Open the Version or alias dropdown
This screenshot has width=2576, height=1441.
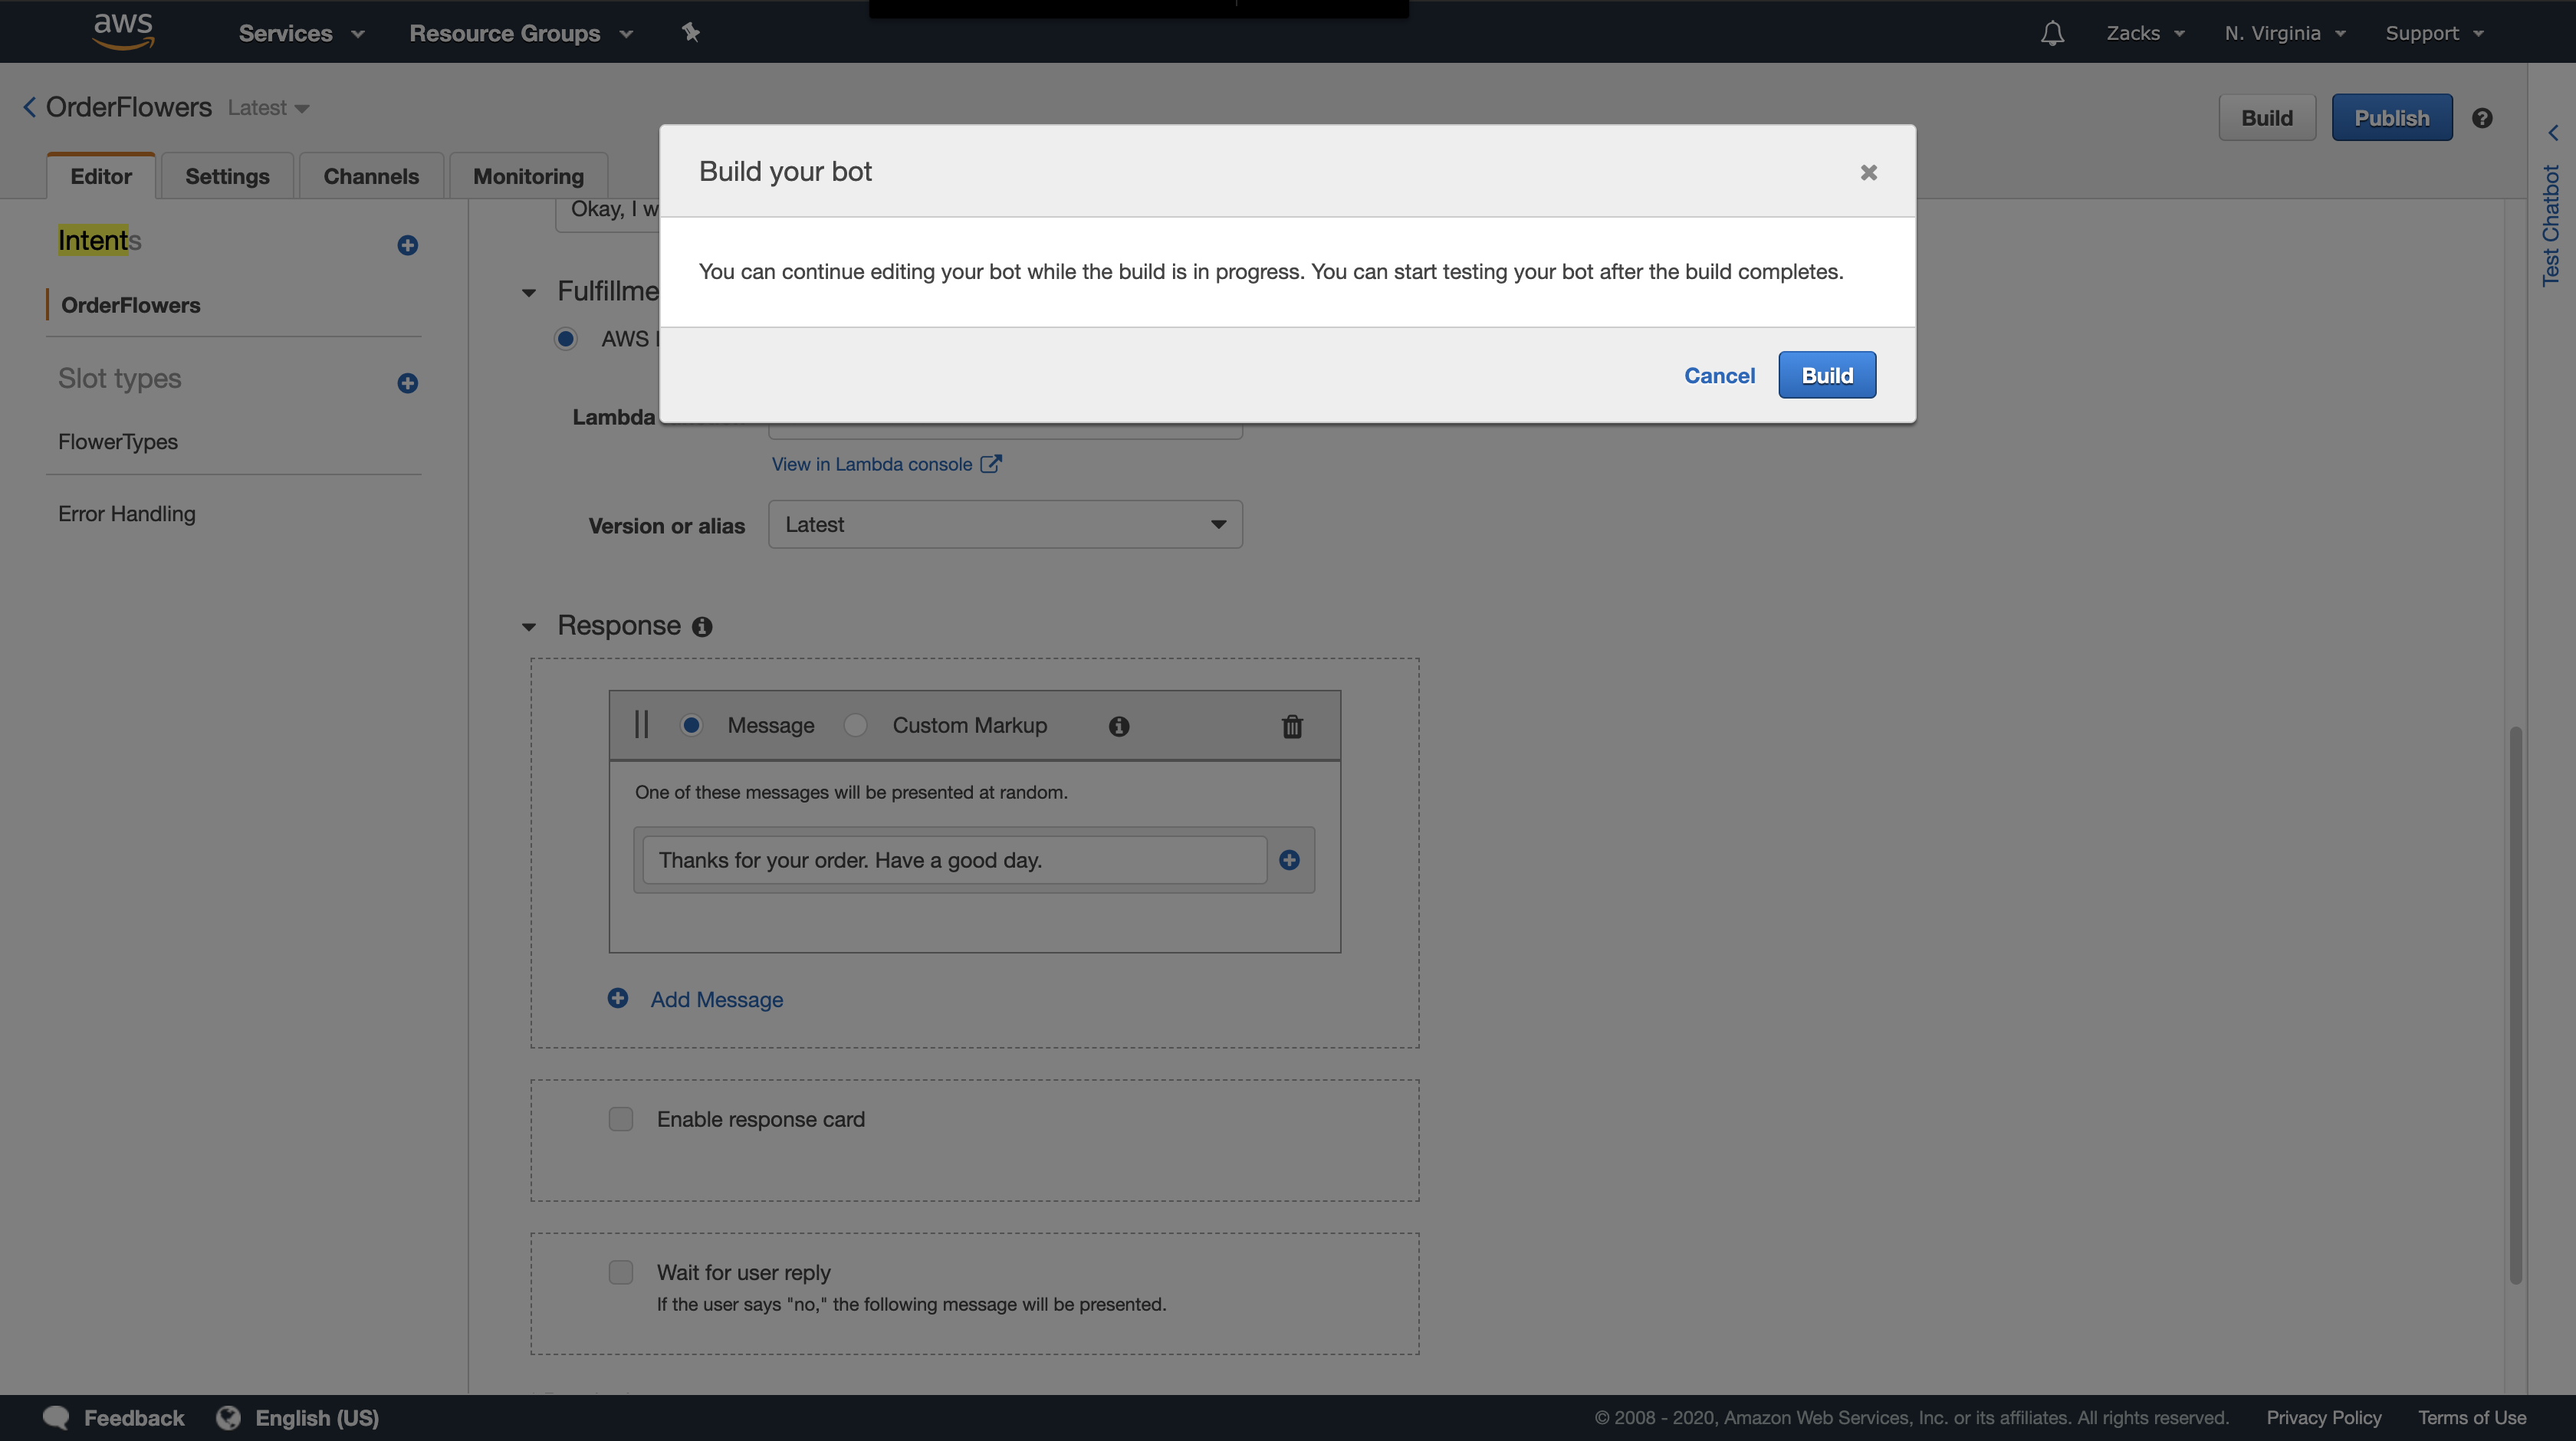pos(1004,524)
